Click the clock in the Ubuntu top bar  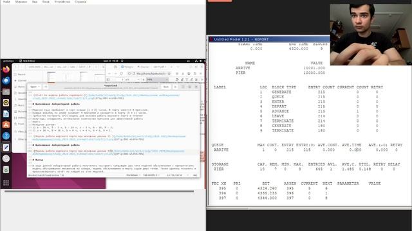(x=111, y=61)
